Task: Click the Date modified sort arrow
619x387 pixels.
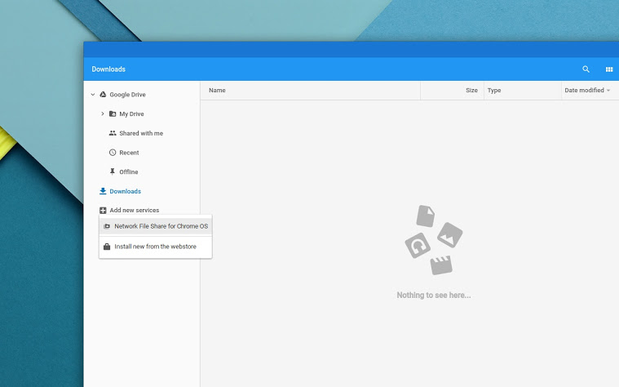Action: pos(608,91)
